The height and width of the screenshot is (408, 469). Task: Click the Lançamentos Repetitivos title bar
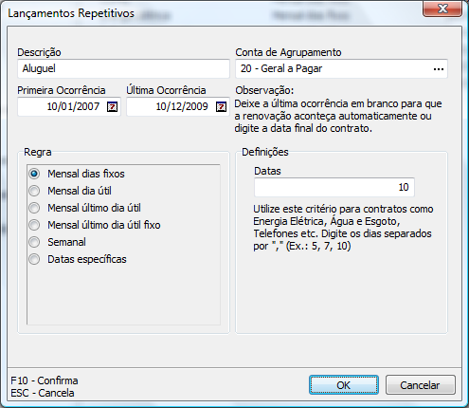click(215, 13)
